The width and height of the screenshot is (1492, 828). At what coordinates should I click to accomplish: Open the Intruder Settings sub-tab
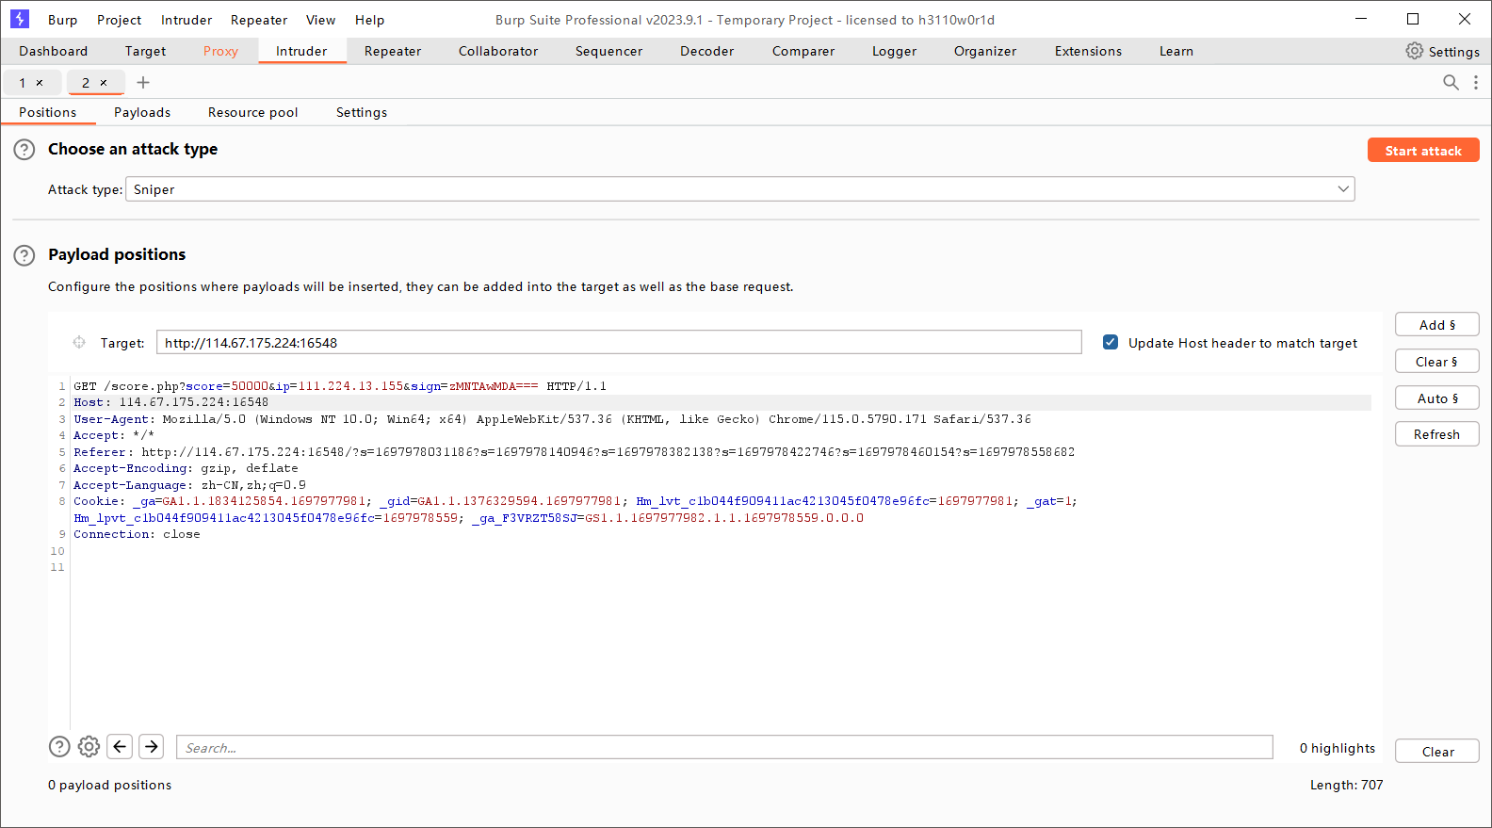pos(362,112)
